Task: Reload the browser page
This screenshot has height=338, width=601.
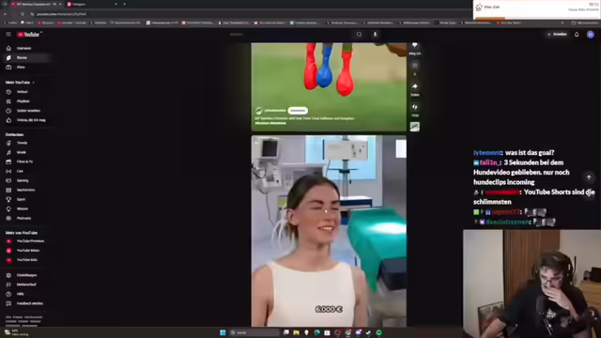Action: 23,14
